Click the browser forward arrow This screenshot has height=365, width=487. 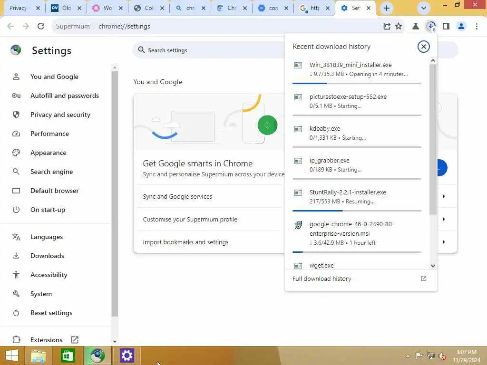tap(26, 27)
